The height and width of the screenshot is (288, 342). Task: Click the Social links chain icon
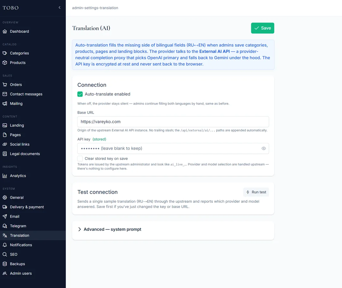coord(5,144)
